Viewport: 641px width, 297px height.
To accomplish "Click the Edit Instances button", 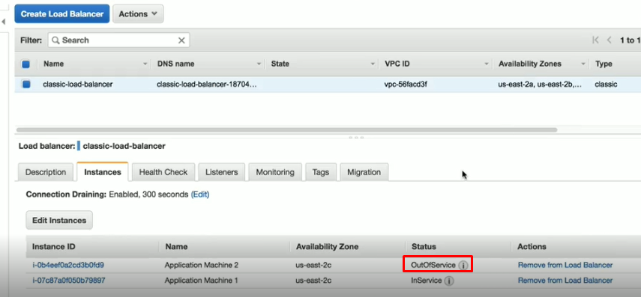I will (59, 220).
